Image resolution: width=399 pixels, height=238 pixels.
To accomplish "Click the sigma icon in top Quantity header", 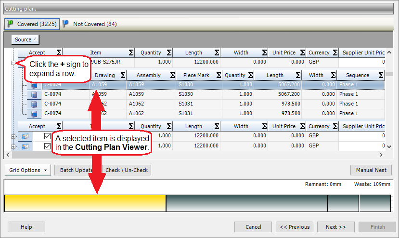I will tap(169, 53).
